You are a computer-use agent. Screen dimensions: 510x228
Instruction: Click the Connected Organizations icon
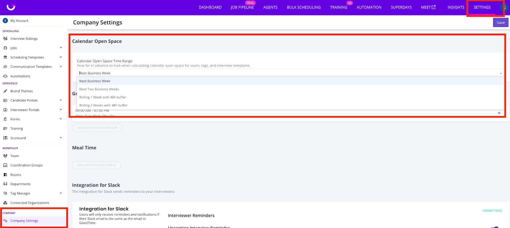pos(5,203)
